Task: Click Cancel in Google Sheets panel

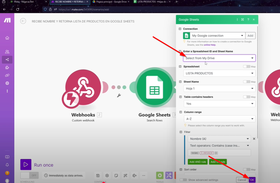Action: pos(242,180)
